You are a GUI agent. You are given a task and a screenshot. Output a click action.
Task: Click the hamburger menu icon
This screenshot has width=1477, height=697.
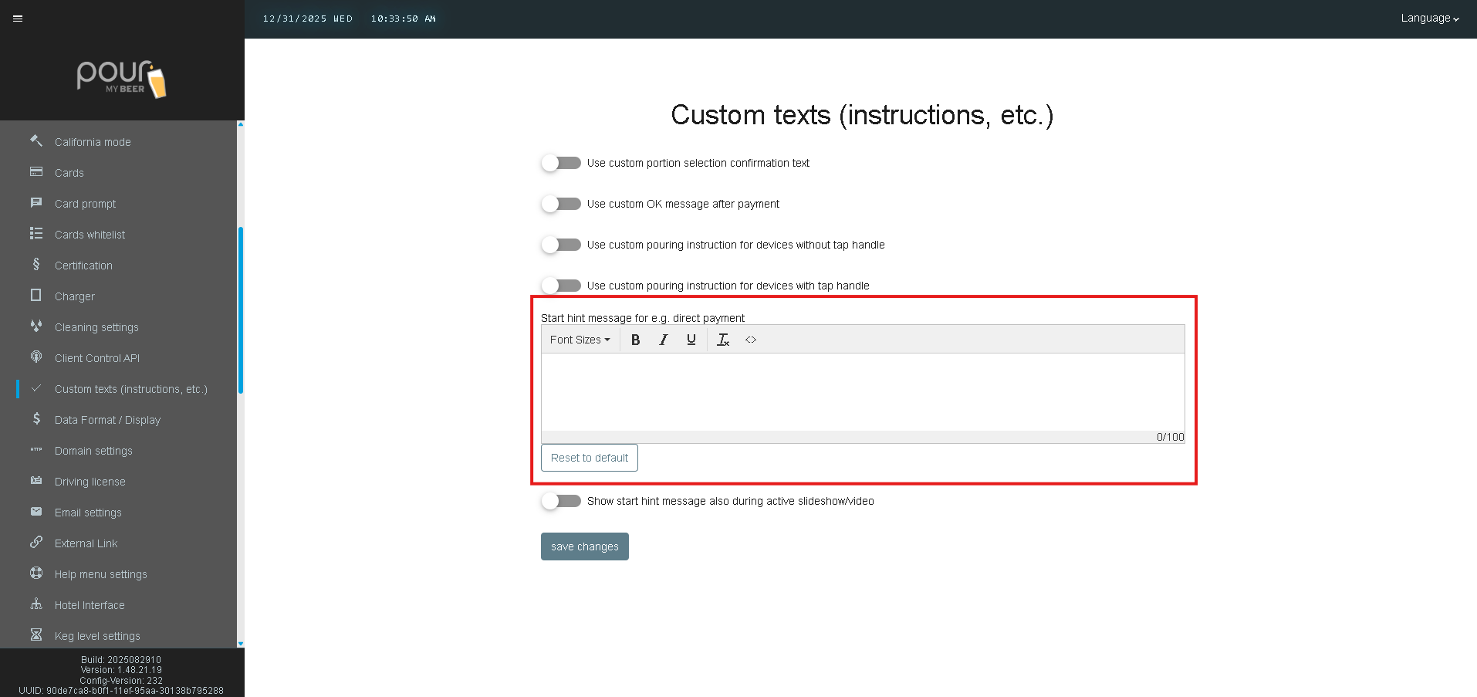coord(18,19)
